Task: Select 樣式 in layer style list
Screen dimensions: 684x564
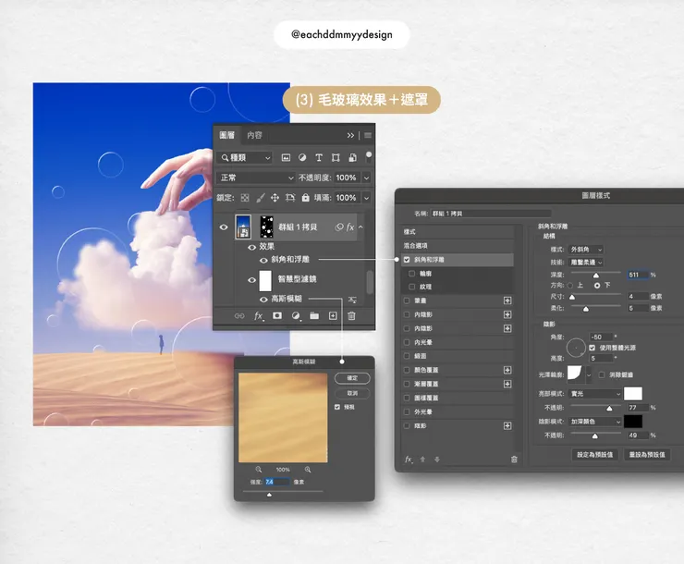Action: (x=457, y=232)
